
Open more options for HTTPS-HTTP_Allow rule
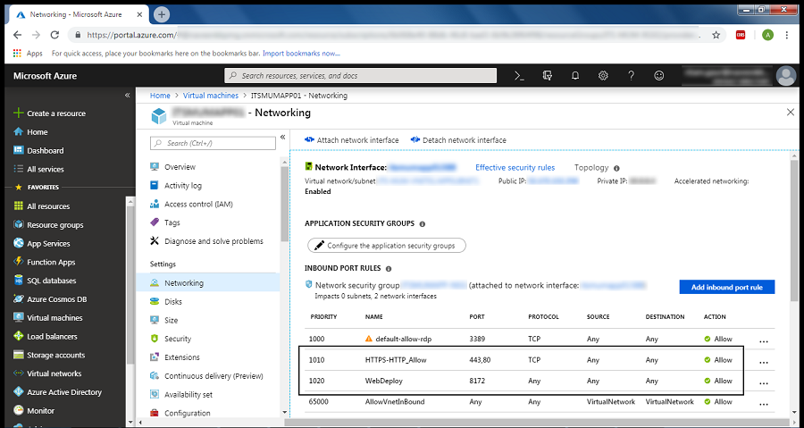(764, 363)
